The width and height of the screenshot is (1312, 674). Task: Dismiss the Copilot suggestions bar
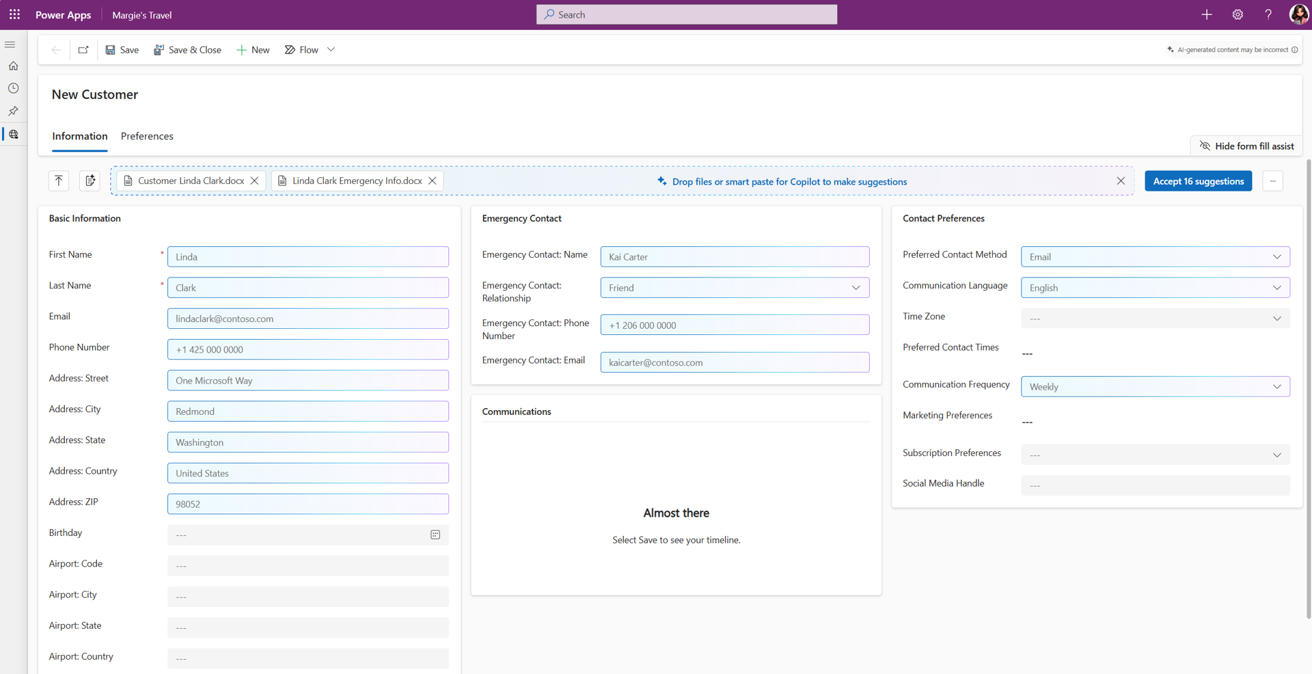1120,180
